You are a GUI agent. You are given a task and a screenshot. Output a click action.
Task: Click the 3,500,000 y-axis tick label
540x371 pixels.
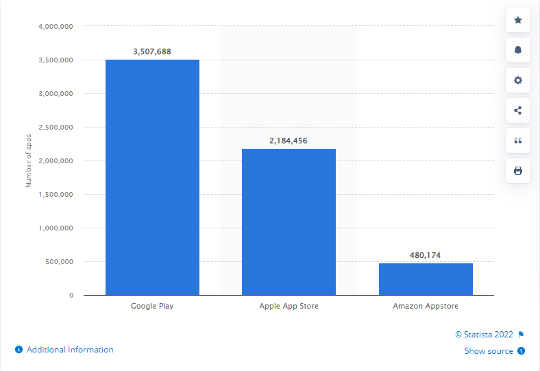[56, 60]
